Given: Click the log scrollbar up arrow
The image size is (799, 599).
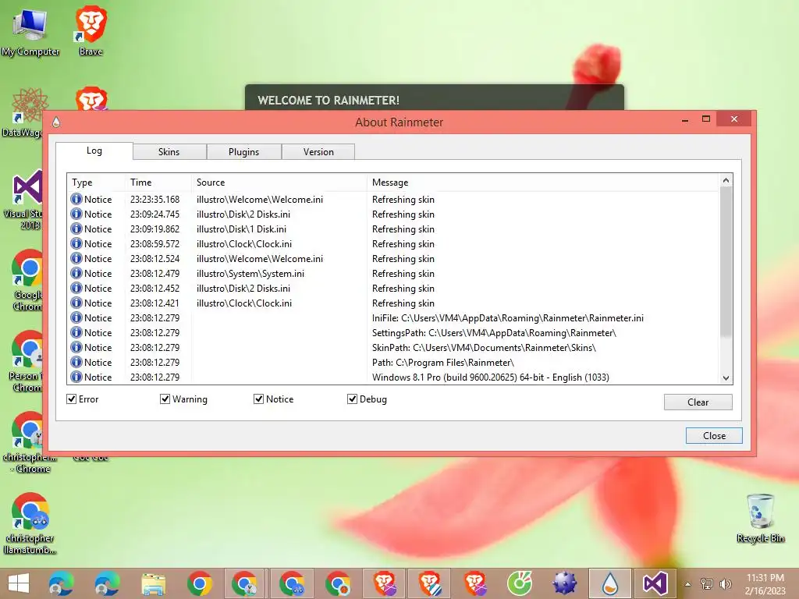Looking at the screenshot, I should point(726,180).
